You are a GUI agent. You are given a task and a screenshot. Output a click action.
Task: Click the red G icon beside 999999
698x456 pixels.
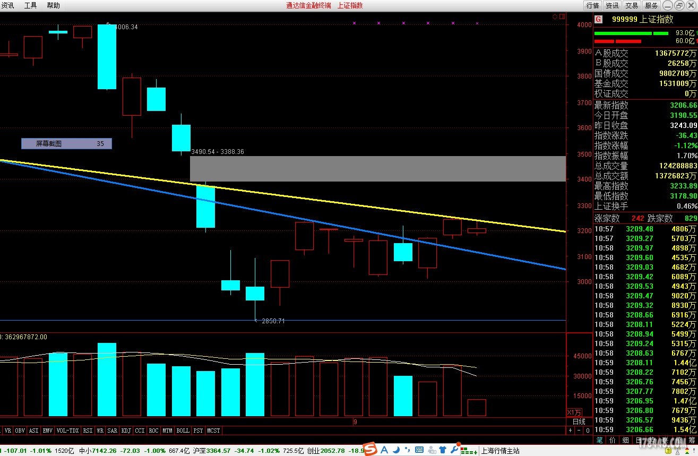tap(598, 19)
